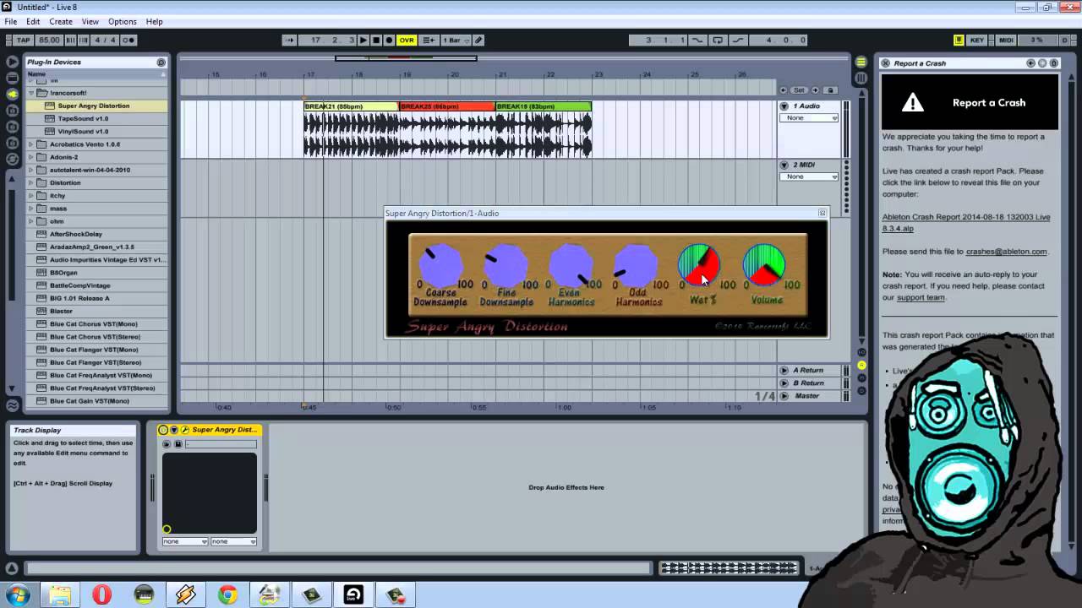Collapse the !rancorsoft! folder
This screenshot has width=1082, height=608.
click(x=32, y=93)
